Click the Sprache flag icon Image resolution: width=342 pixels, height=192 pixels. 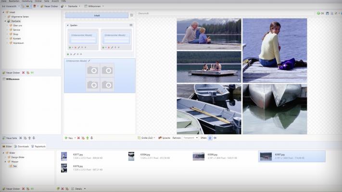coord(160,138)
